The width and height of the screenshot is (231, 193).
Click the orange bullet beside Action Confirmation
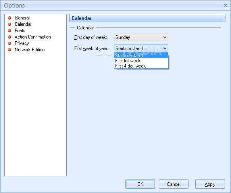pos(10,37)
